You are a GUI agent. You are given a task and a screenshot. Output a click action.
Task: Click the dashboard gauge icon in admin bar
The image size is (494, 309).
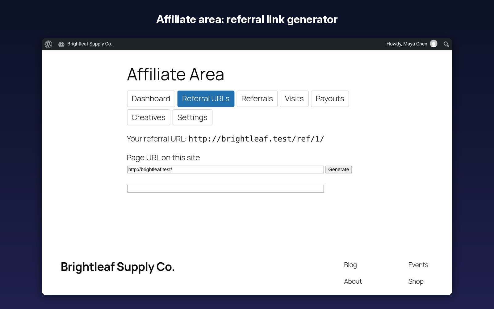tap(61, 44)
